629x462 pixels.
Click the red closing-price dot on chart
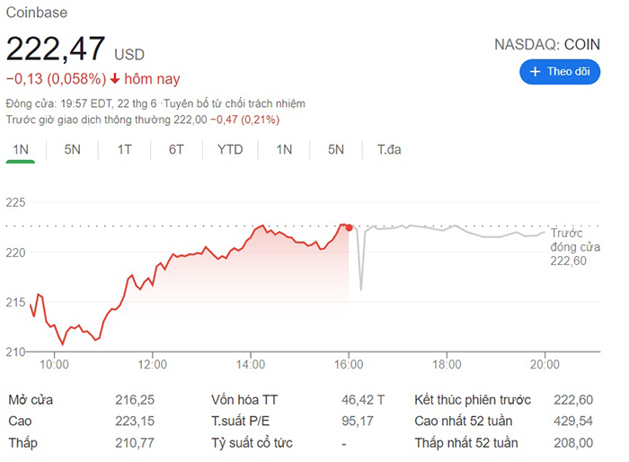pos(349,227)
